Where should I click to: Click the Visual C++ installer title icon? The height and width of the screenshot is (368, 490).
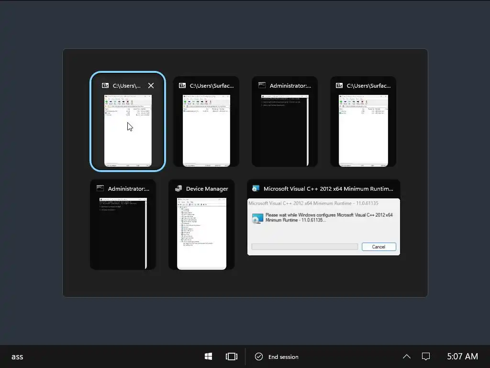tap(256, 188)
